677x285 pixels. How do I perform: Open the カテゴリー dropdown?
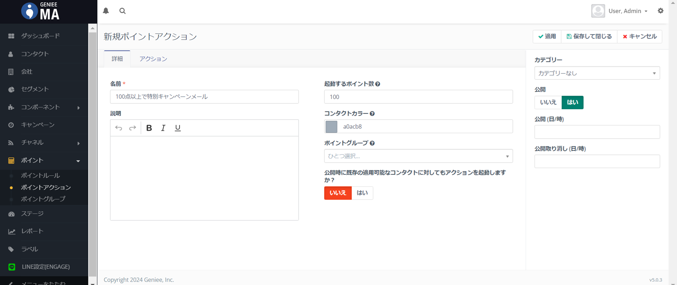tap(597, 73)
